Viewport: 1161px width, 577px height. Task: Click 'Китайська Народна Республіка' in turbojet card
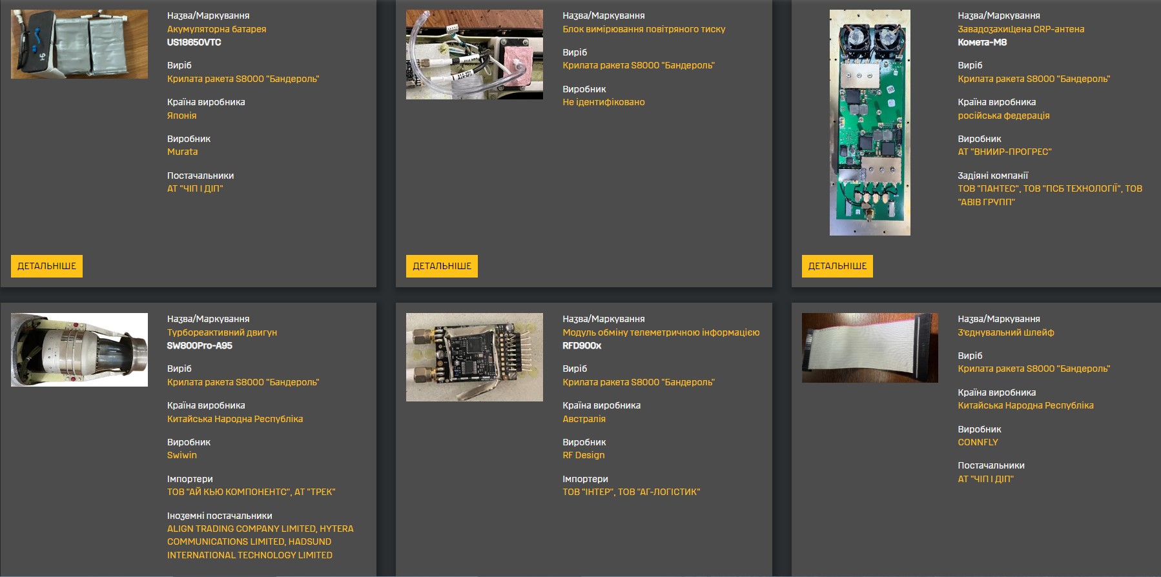(235, 419)
